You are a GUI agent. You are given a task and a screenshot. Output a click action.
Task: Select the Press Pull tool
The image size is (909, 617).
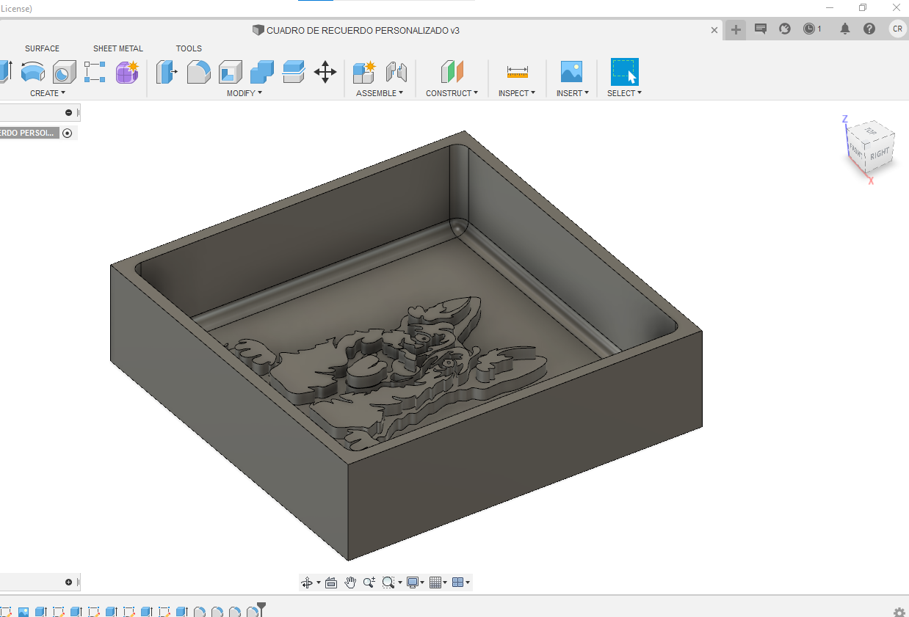pyautogui.click(x=167, y=72)
